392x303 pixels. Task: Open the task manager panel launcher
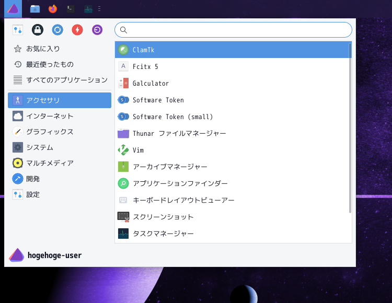(x=88, y=9)
